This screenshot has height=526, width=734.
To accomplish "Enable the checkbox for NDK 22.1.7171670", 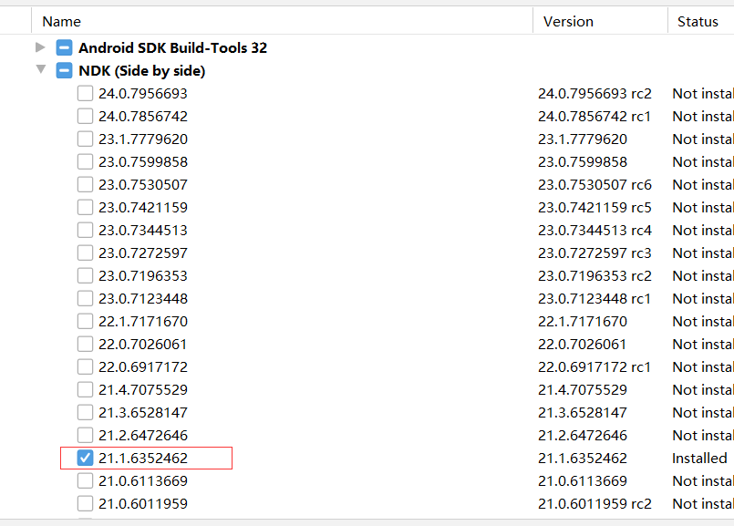I will (x=85, y=321).
